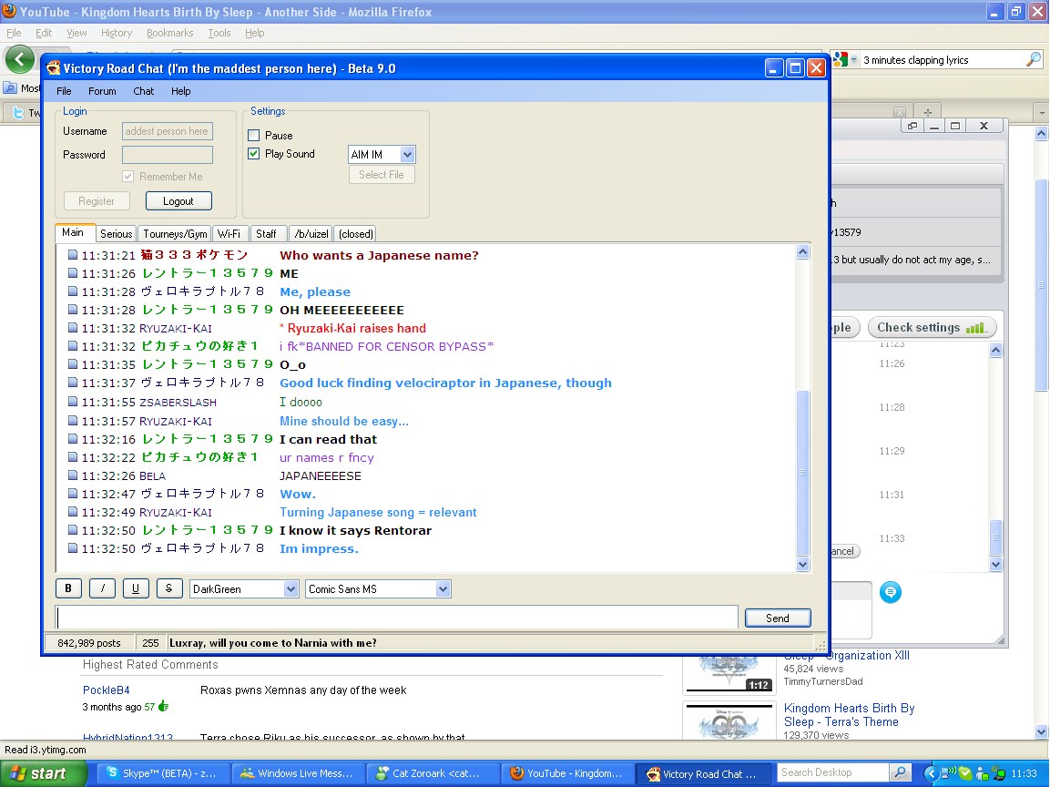1050x787 pixels.
Task: Toggle the Bold formatting button
Action: (68, 588)
